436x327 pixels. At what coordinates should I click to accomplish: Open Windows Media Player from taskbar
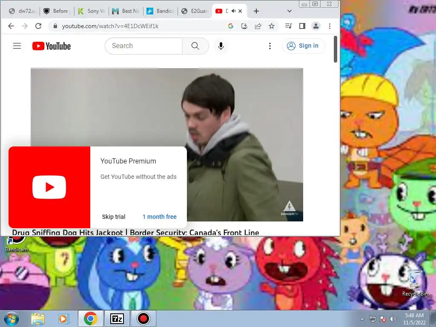click(63, 318)
